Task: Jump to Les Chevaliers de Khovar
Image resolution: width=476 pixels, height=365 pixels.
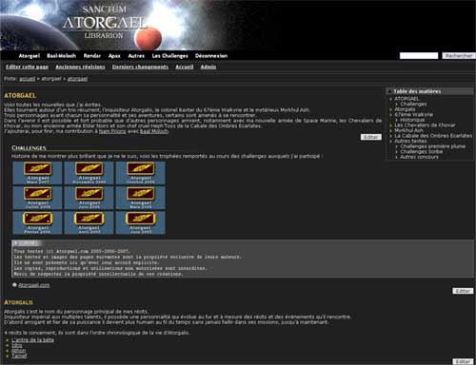Action: (425, 125)
